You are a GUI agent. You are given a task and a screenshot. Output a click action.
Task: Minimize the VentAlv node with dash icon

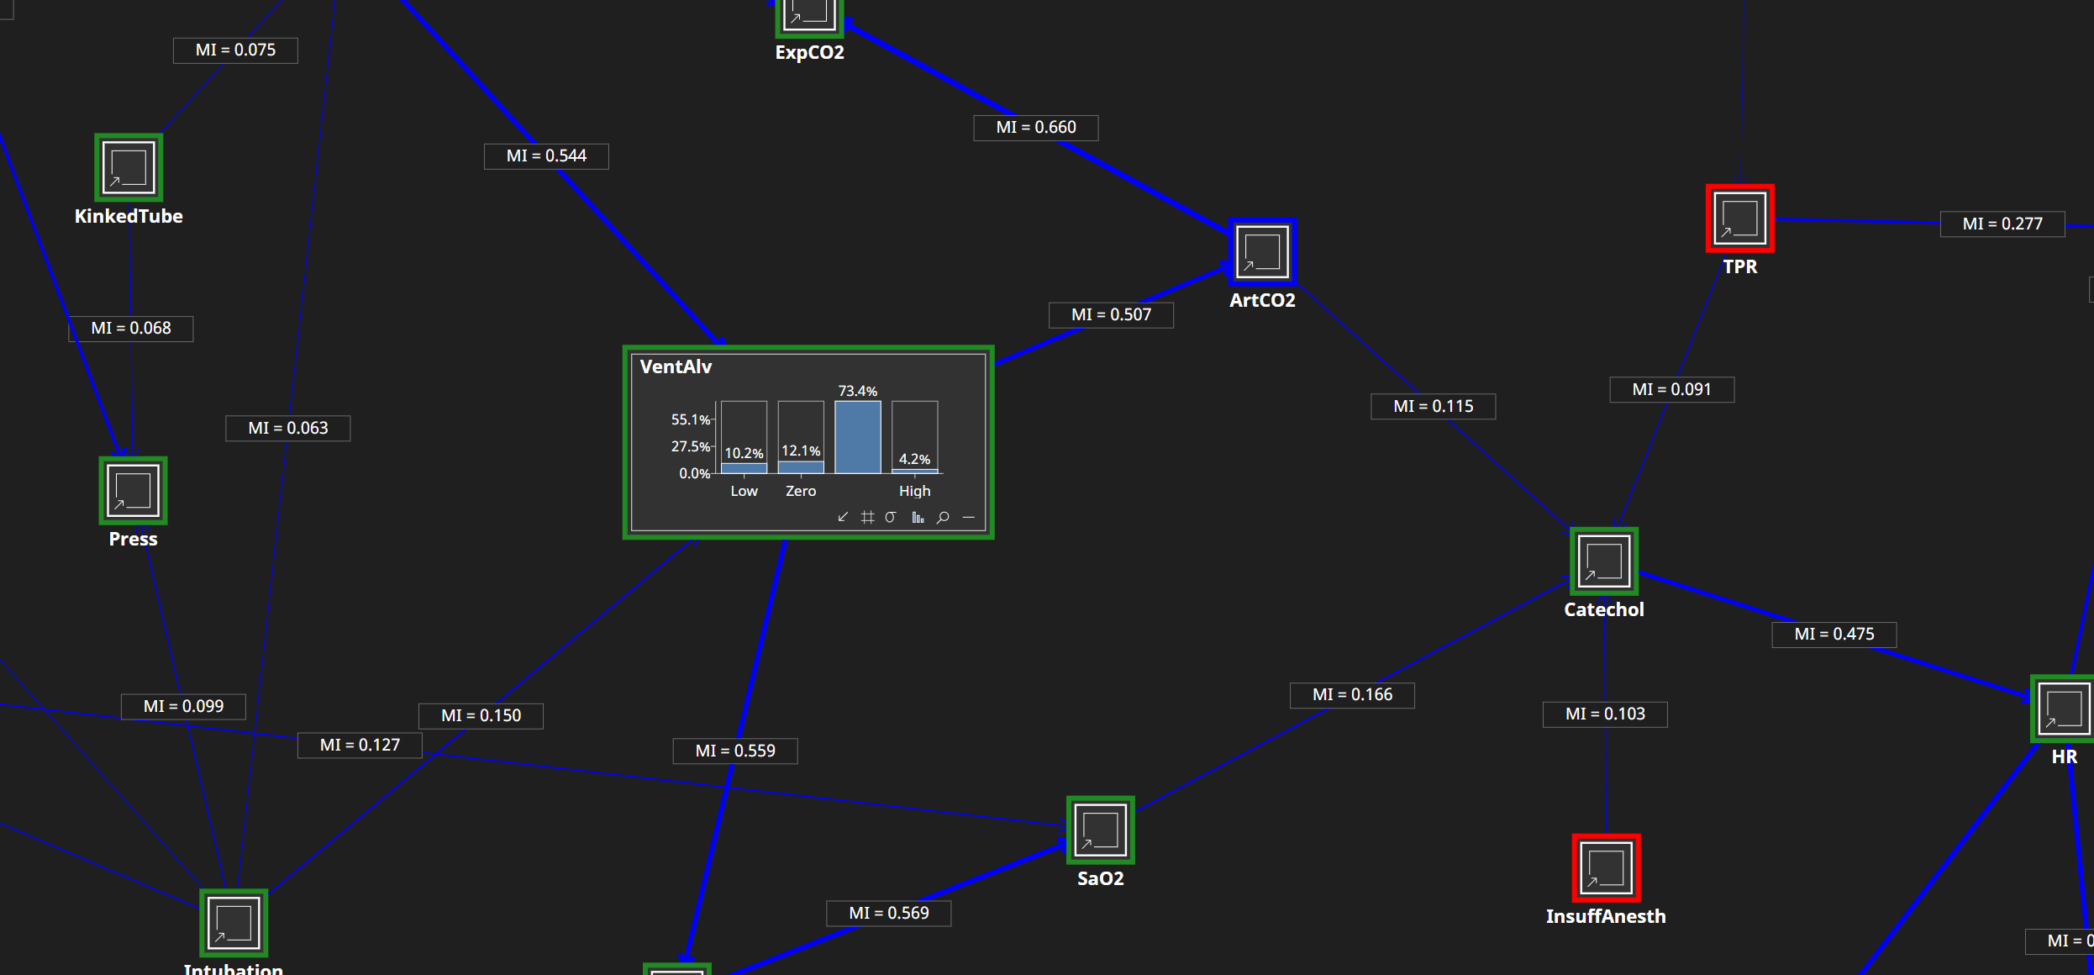point(968,517)
